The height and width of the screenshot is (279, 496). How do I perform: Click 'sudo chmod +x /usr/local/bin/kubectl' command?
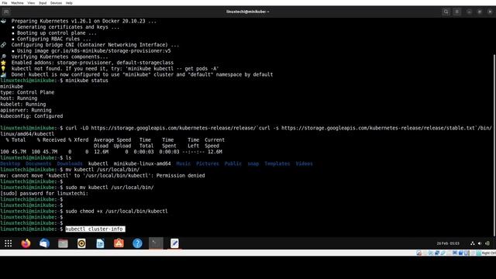(x=117, y=212)
